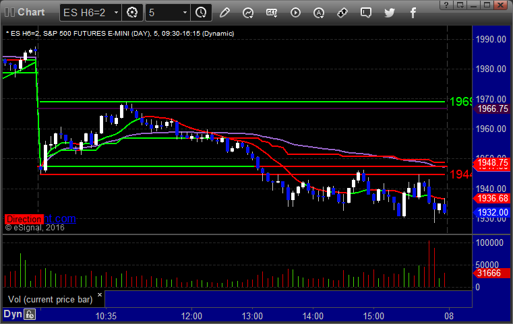Click the 1966.75 price marker

[492, 109]
